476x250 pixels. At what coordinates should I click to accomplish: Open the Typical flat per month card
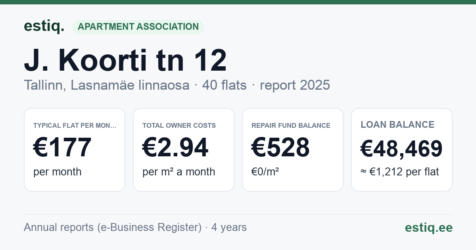(75, 150)
